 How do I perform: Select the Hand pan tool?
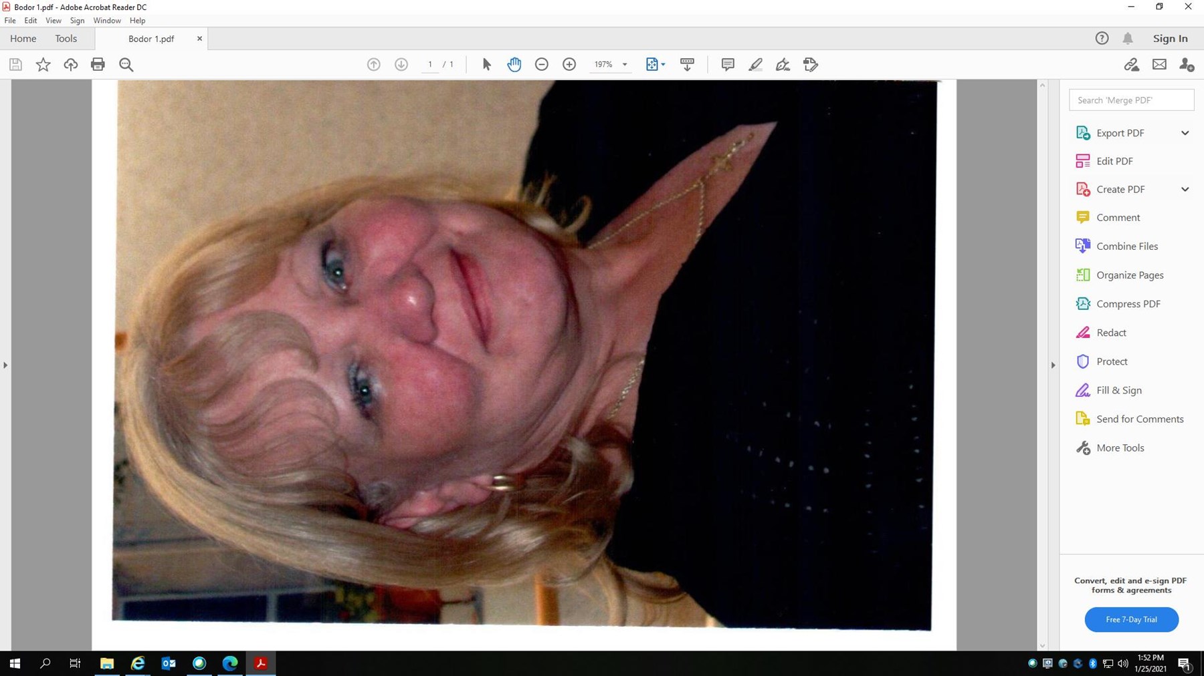[514, 65]
